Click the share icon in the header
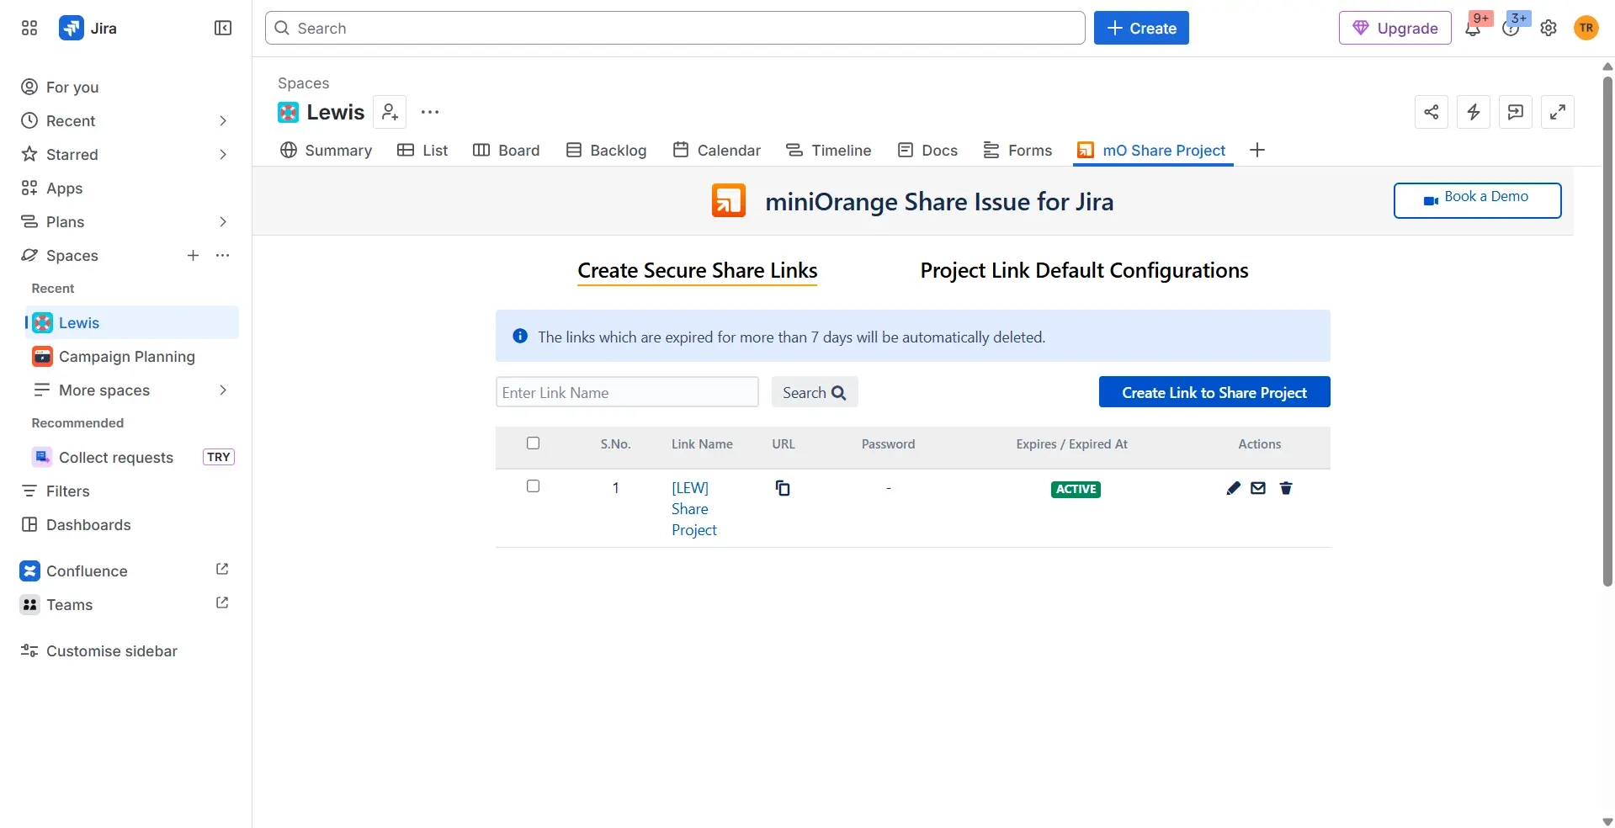This screenshot has width=1615, height=828. 1432,112
